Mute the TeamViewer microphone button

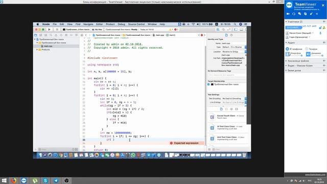tap(288, 54)
